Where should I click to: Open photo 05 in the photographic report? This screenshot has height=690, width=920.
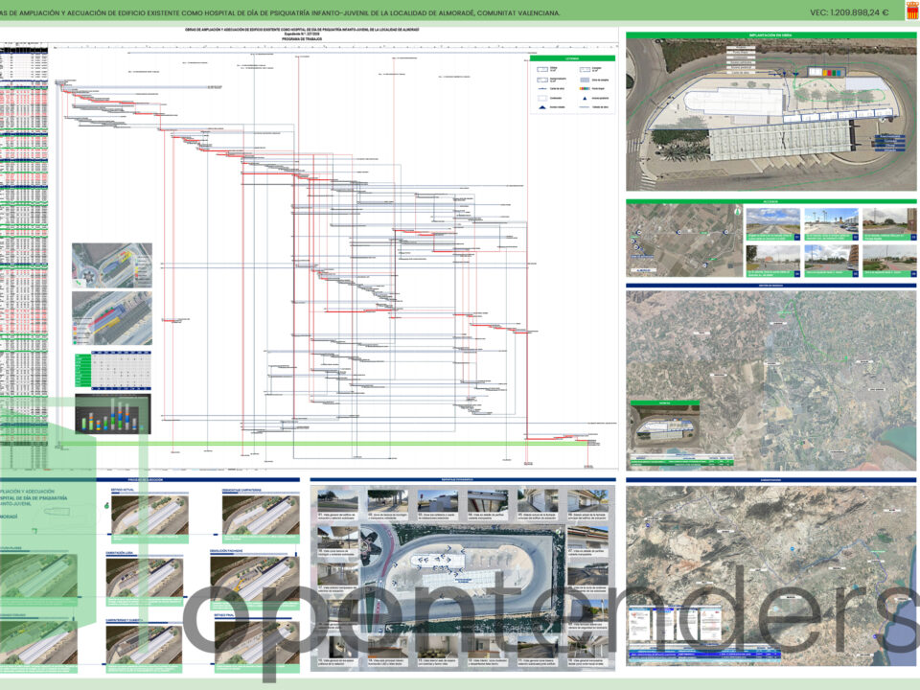pyautogui.click(x=538, y=501)
